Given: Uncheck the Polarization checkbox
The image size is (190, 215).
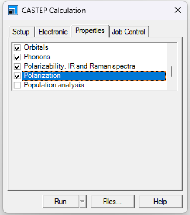Looking at the screenshot, I should 18,76.
